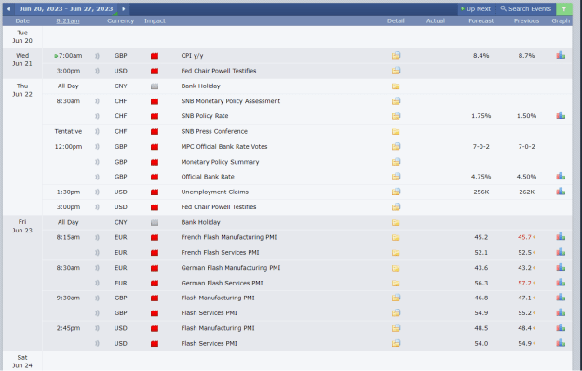This screenshot has height=371, width=582.
Task: Open graph for Official Bank Rate
Action: tap(561, 177)
